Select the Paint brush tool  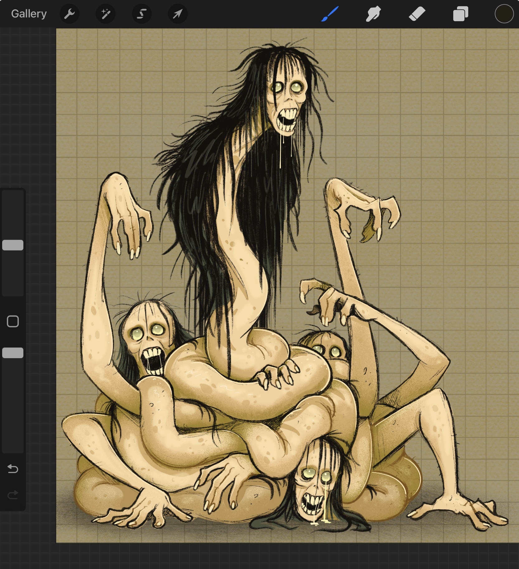pos(330,14)
